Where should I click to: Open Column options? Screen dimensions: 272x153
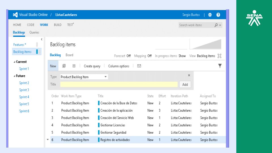pos(119,66)
